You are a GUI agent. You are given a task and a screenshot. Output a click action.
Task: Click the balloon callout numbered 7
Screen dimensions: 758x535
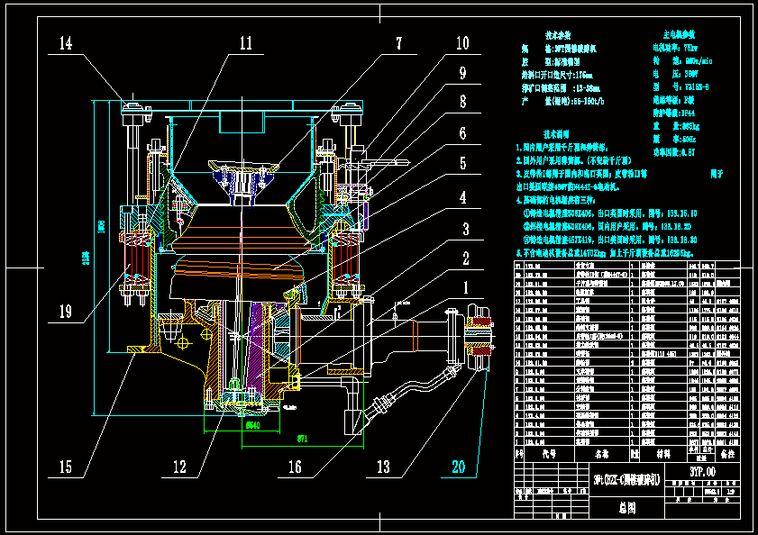point(397,41)
